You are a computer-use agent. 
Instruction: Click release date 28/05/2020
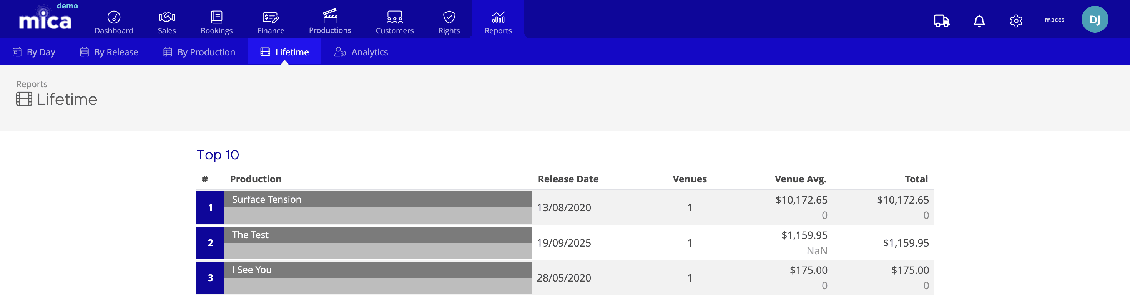[x=564, y=277]
